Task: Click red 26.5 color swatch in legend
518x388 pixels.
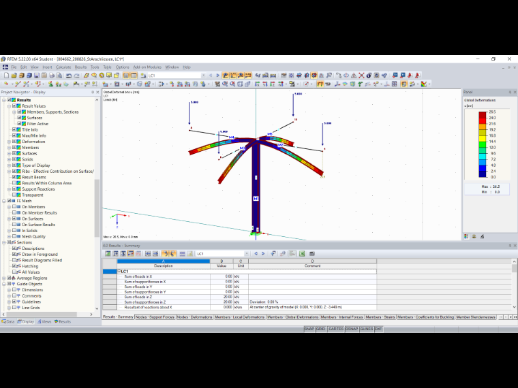Action: tap(483, 115)
